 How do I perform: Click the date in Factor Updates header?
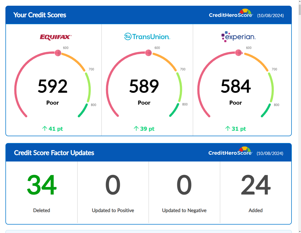point(270,153)
